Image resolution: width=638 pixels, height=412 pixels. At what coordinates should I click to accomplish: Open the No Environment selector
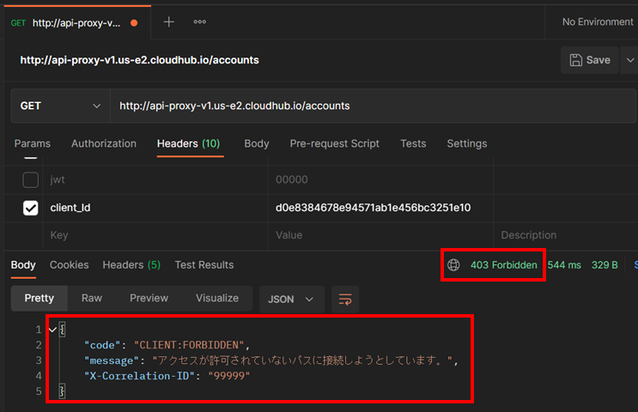tap(598, 22)
